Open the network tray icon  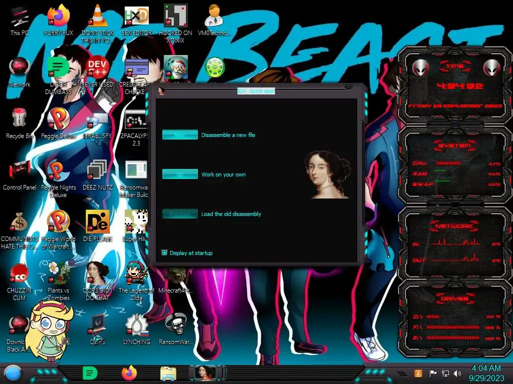(445, 373)
